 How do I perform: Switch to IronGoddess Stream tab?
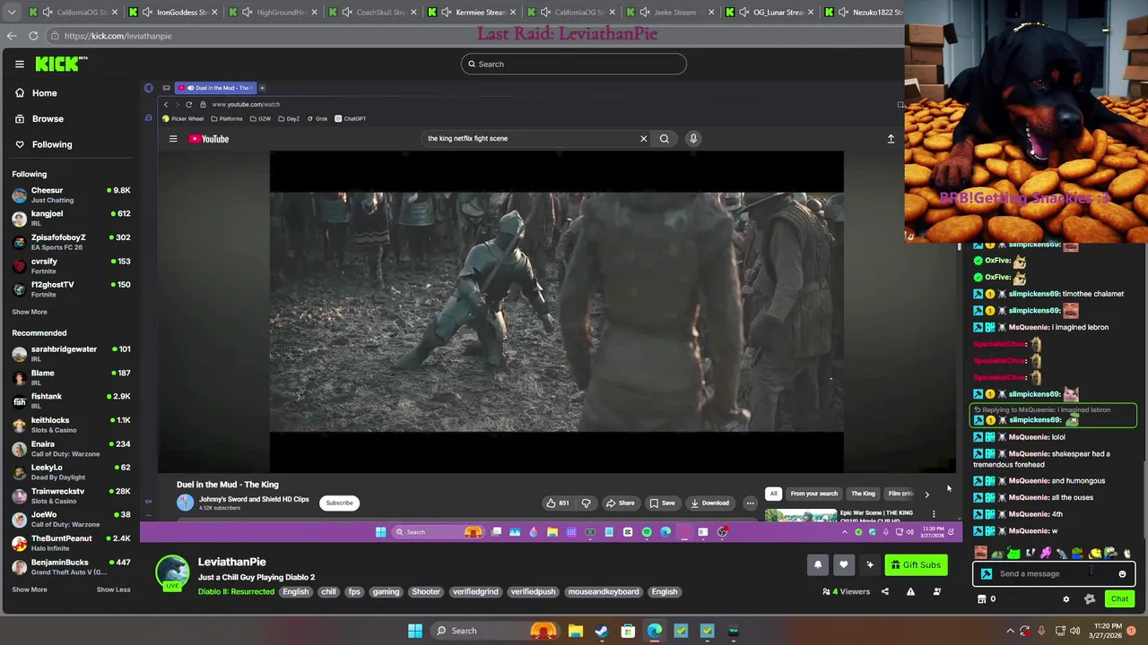(175, 13)
